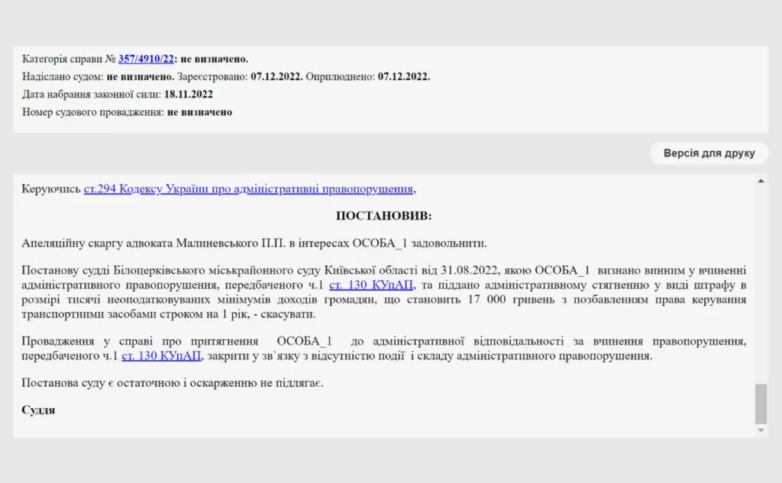Click the ПОСТАНОВИВ heading
Screen dimensions: 782x483
coord(383,216)
